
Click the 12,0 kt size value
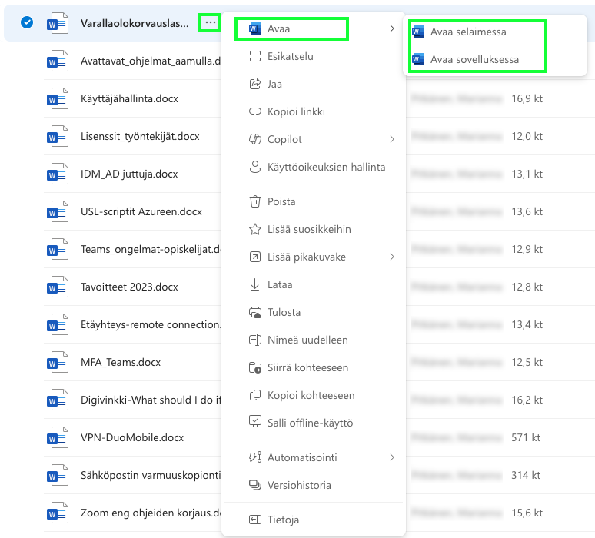pyautogui.click(x=527, y=136)
